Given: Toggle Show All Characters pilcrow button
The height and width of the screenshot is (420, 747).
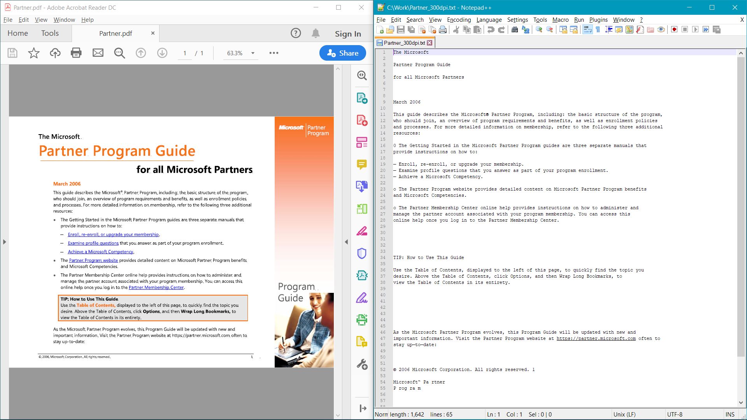Looking at the screenshot, I should pyautogui.click(x=598, y=30).
